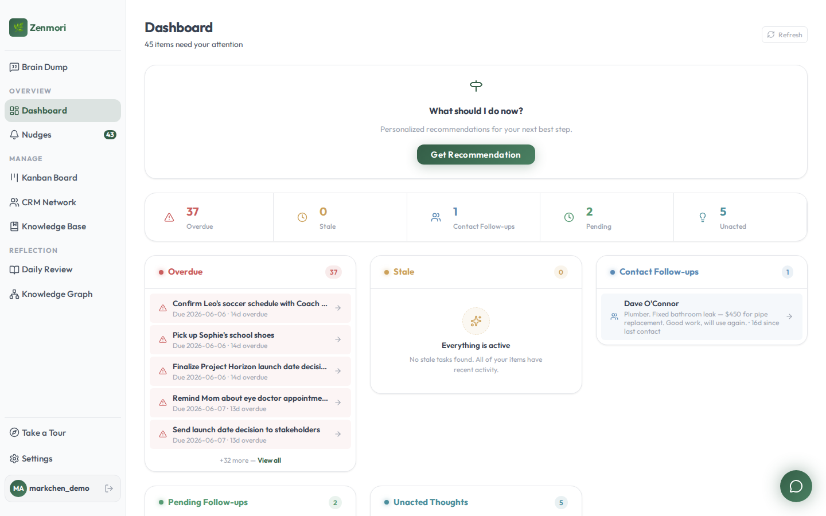Click the Overdue panel 37 count badge

pos(333,272)
